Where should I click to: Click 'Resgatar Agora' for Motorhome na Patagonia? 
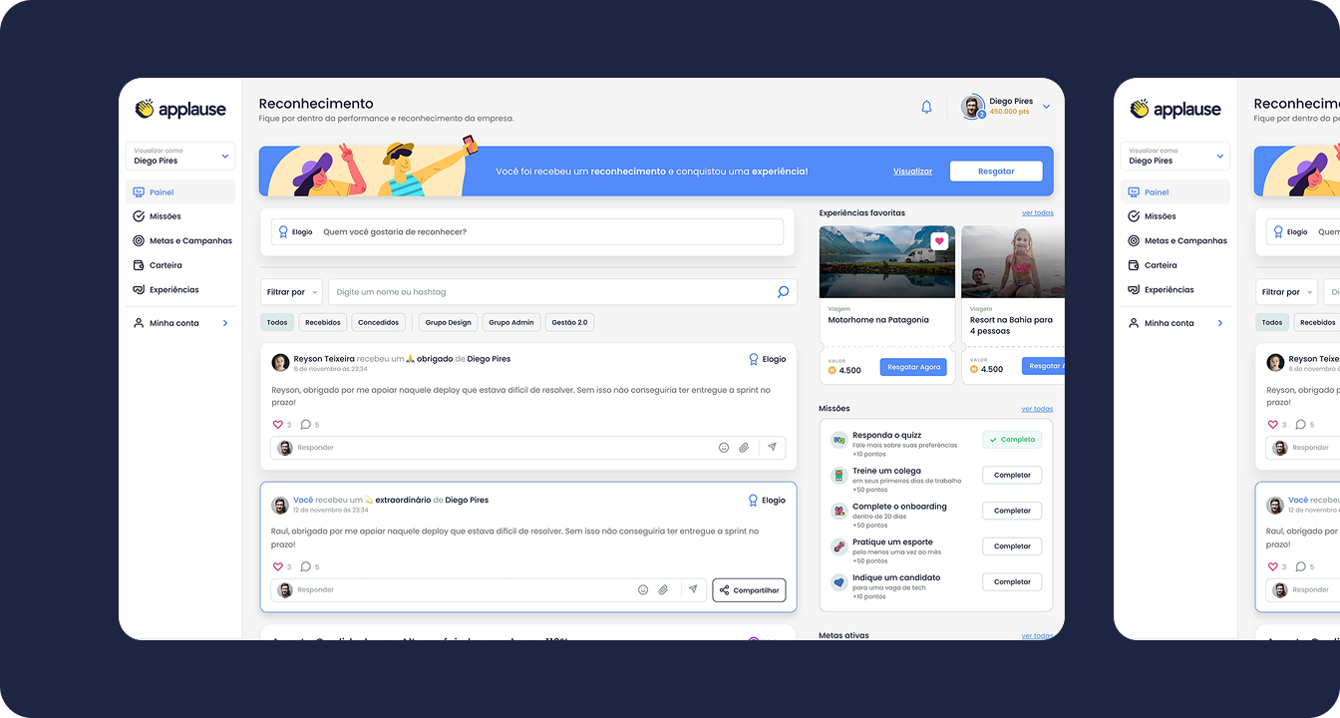tap(913, 367)
